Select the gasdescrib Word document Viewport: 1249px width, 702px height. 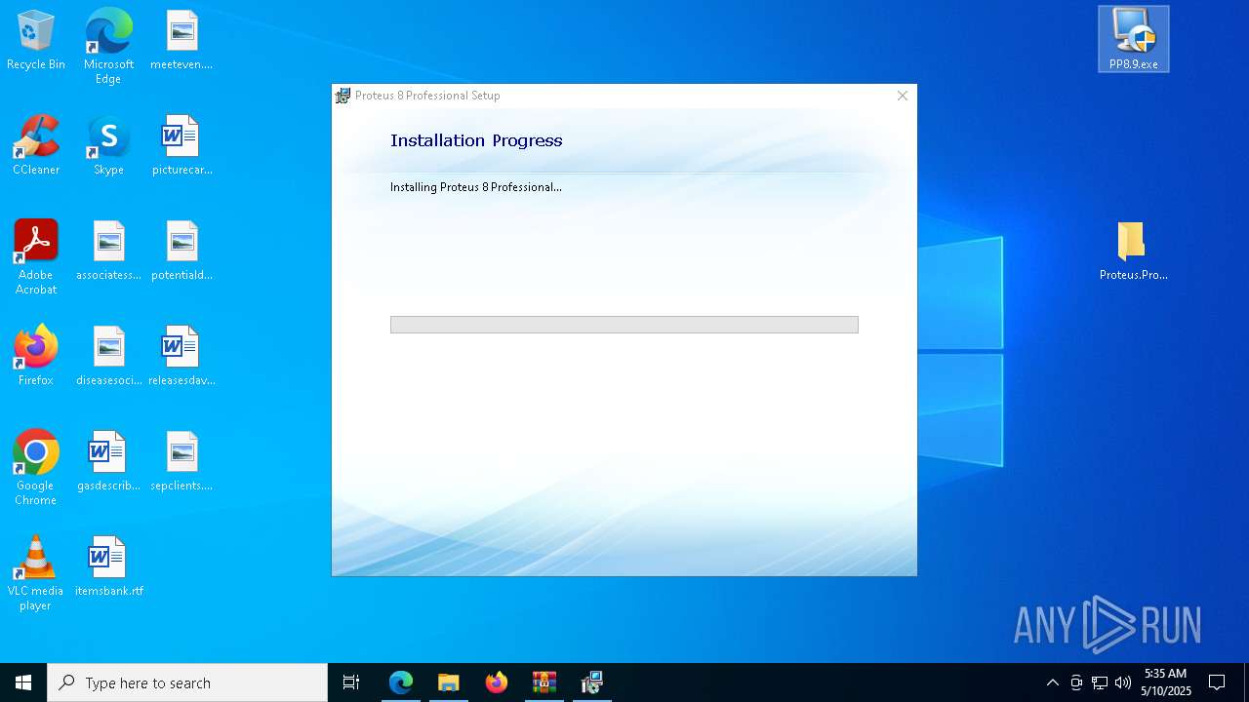(108, 462)
